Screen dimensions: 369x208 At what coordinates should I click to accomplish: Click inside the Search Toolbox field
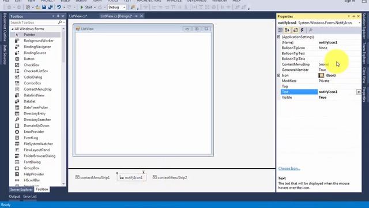[33, 23]
